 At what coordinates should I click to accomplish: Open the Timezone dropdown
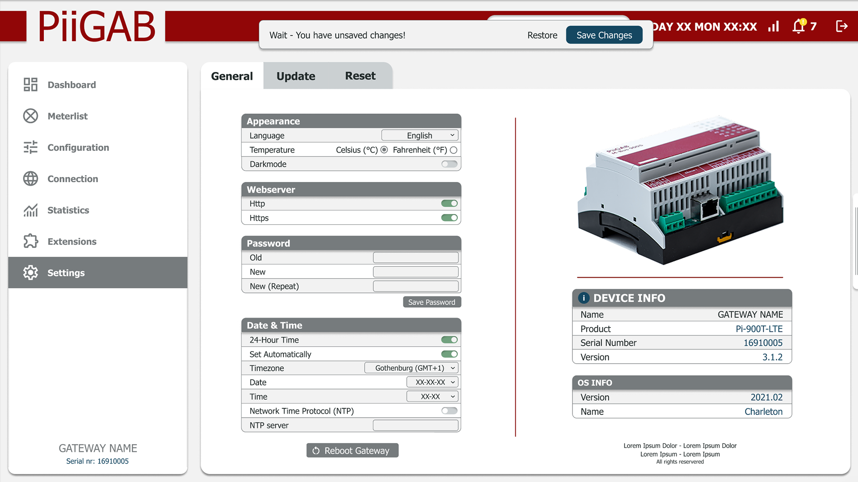411,368
